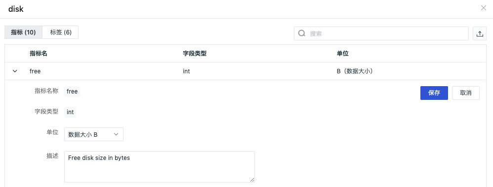
Task: Save changes with the 保存 button
Action: tap(434, 93)
